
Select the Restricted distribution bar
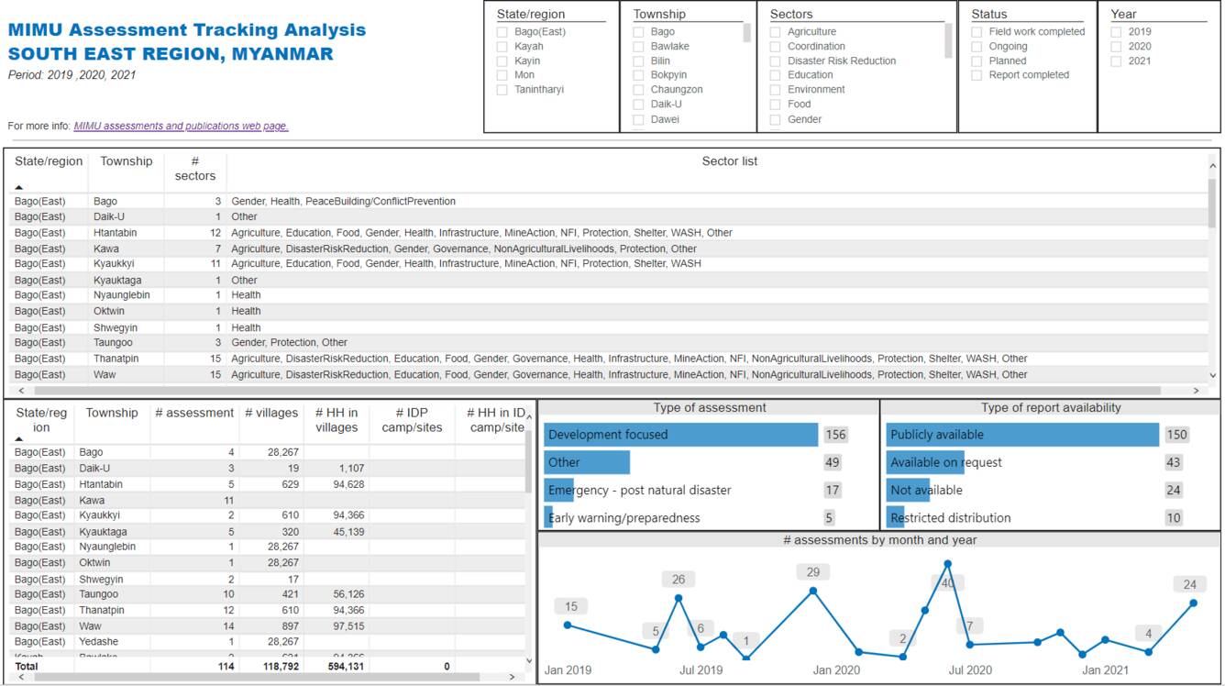point(896,517)
